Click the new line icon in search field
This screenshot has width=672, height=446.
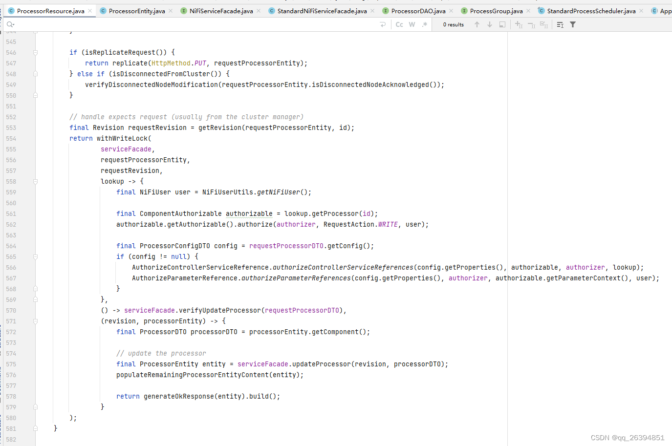coord(383,24)
